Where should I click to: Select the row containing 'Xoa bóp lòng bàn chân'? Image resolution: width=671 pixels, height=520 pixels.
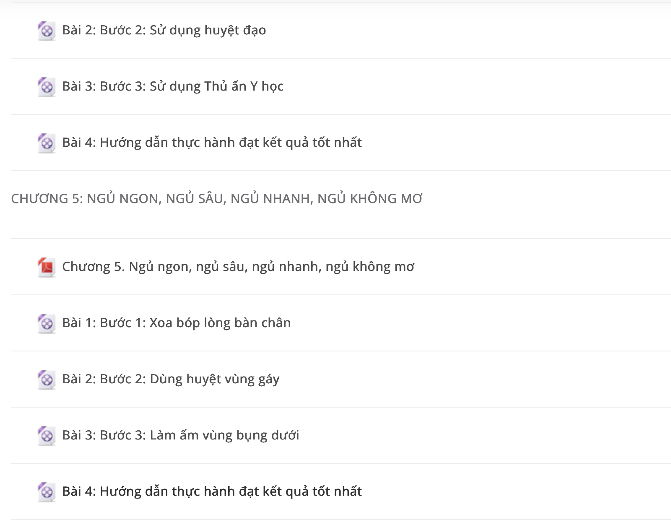click(341, 323)
